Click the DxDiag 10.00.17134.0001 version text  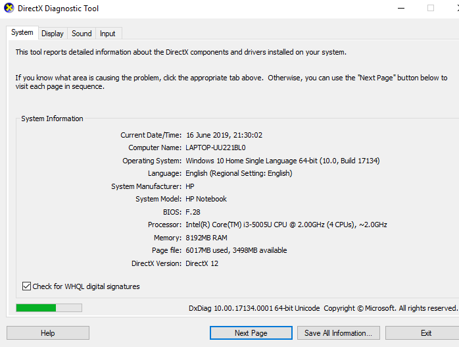coord(254,308)
